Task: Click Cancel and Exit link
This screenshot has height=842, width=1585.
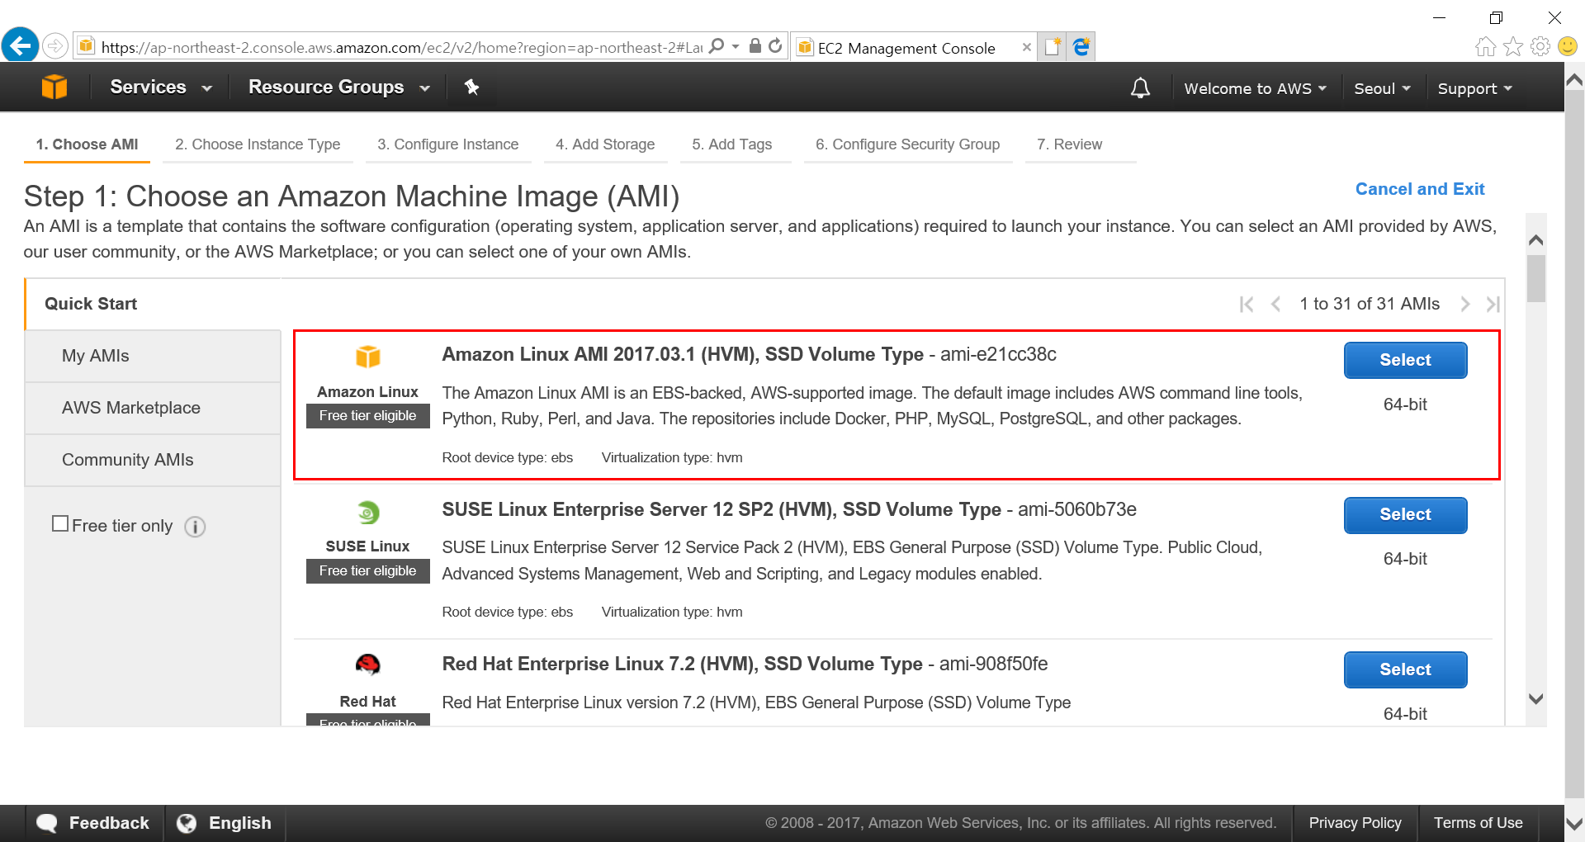Action: (1419, 189)
